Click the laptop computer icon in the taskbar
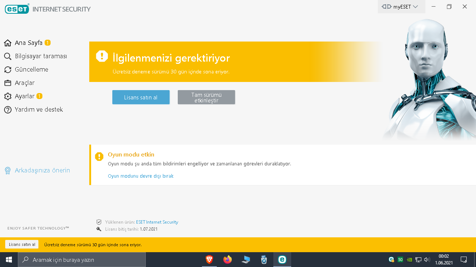The height and width of the screenshot is (267, 476). pos(246,260)
